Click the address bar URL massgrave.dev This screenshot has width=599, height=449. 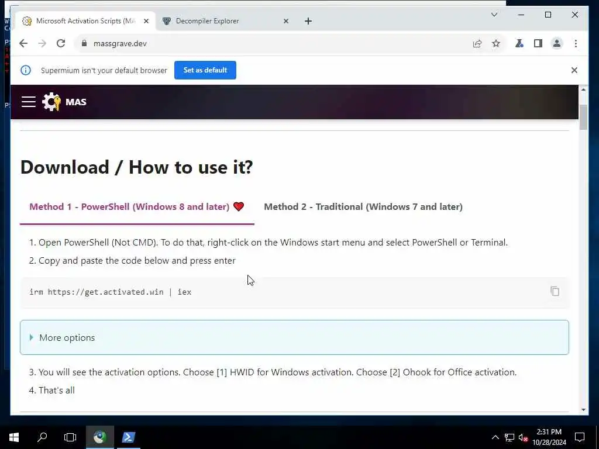point(120,43)
